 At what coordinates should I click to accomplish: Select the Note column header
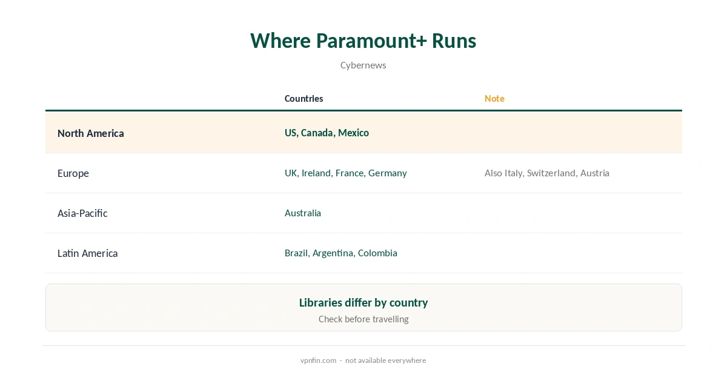tap(494, 99)
